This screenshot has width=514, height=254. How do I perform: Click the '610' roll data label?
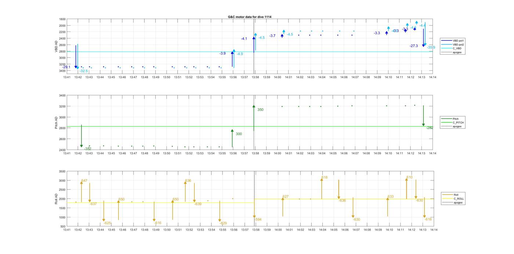pyautogui.click(x=409, y=177)
